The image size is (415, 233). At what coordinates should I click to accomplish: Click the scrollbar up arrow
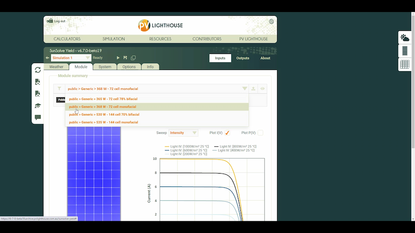[413, 14]
